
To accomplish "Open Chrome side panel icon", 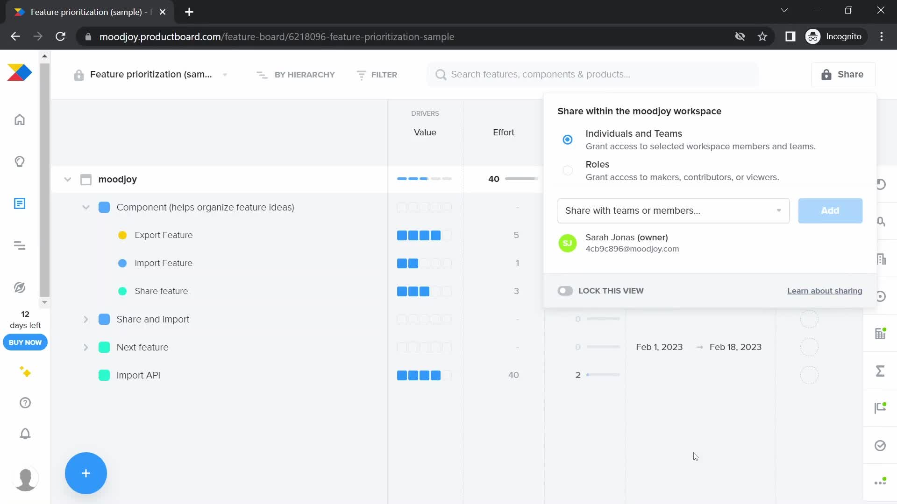I will tap(790, 36).
